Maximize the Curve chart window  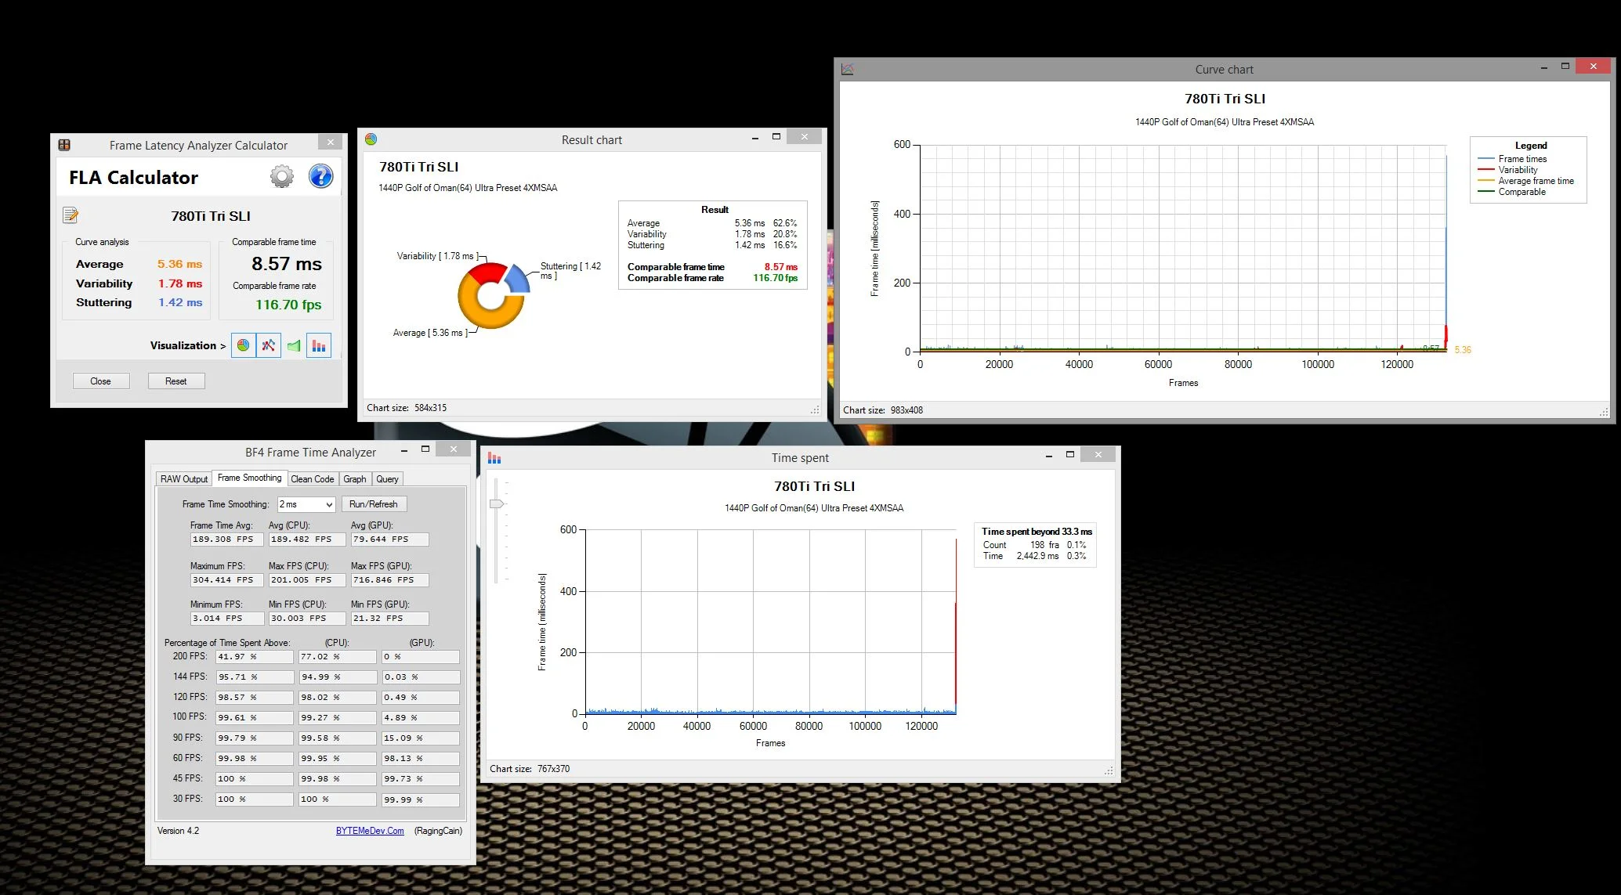(x=1565, y=67)
